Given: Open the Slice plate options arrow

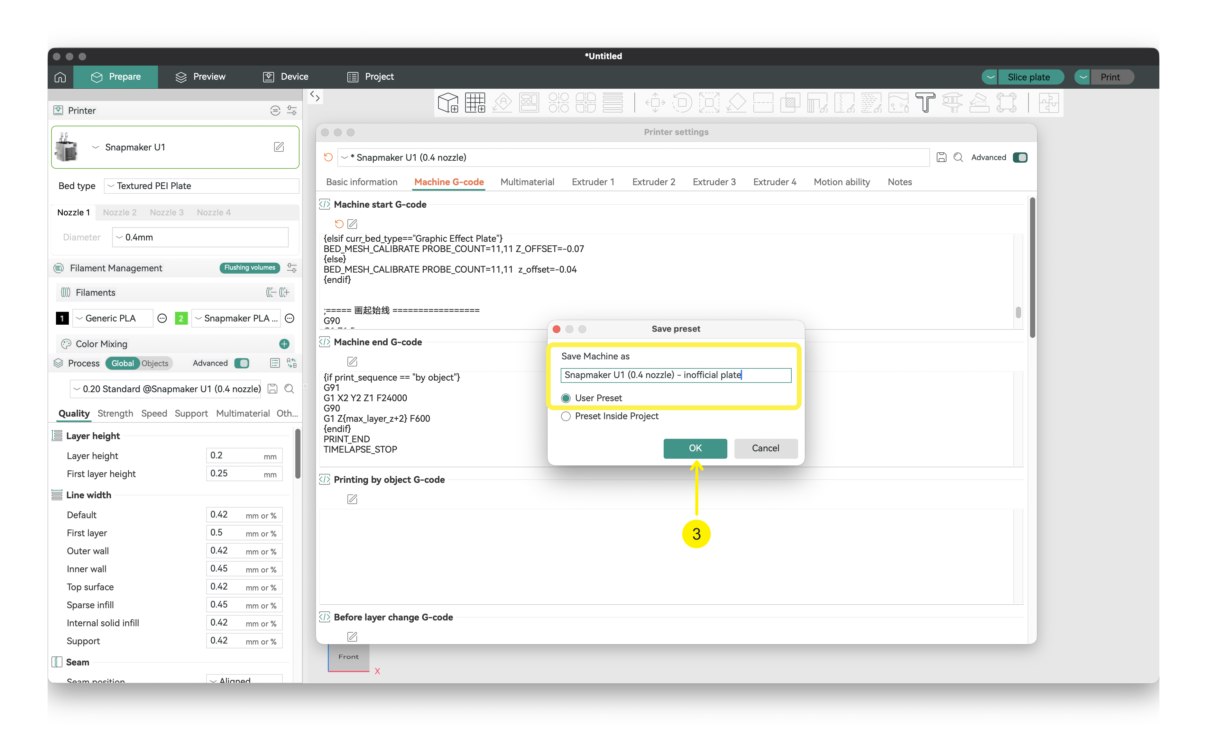Looking at the screenshot, I should pyautogui.click(x=990, y=77).
